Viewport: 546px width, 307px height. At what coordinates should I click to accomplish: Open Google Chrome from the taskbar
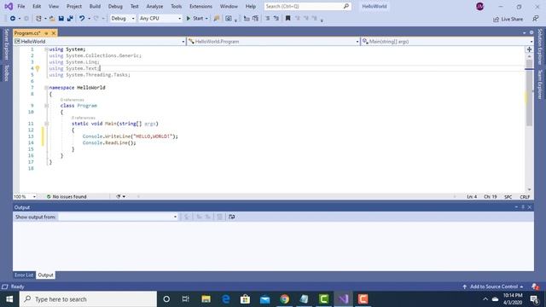pyautogui.click(x=284, y=299)
